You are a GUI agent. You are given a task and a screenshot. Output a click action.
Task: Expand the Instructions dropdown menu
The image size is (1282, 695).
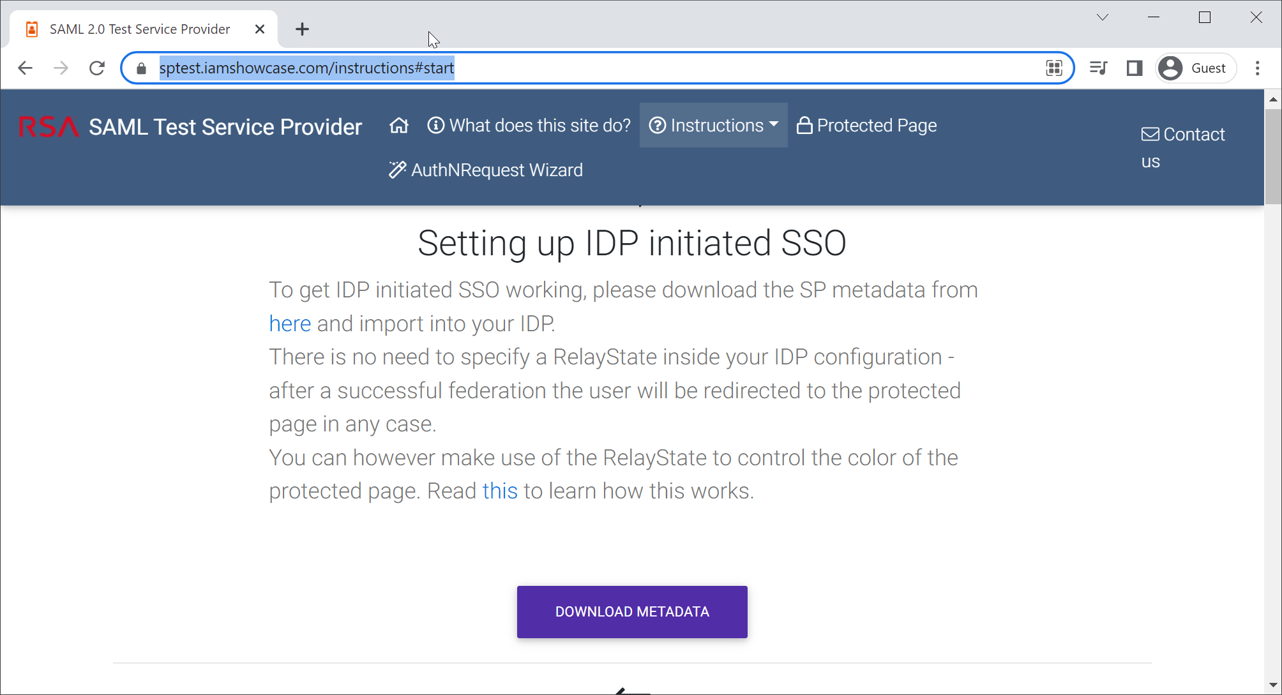(714, 126)
